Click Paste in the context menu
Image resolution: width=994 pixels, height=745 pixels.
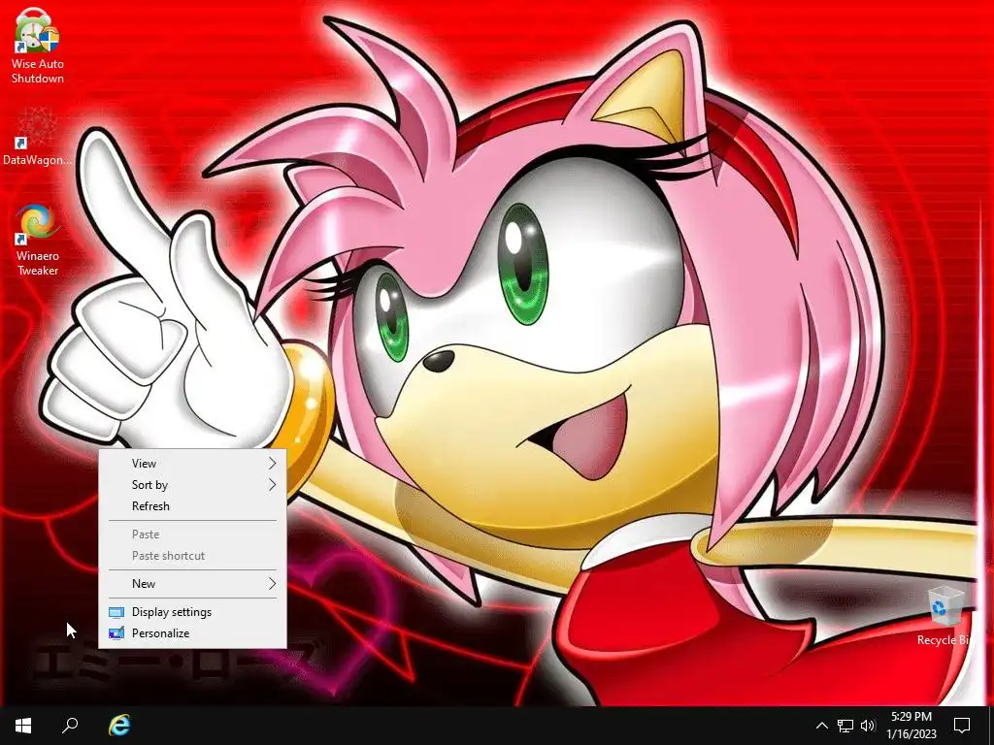point(193,534)
